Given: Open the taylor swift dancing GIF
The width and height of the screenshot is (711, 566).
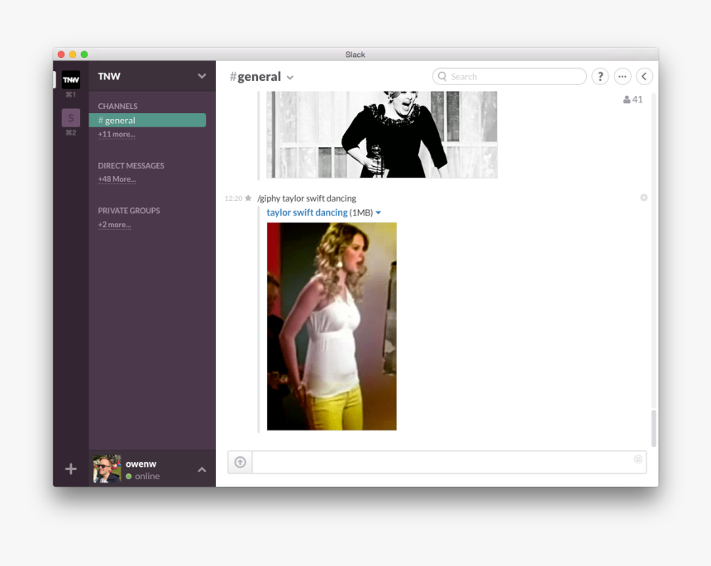Looking at the screenshot, I should tap(332, 326).
